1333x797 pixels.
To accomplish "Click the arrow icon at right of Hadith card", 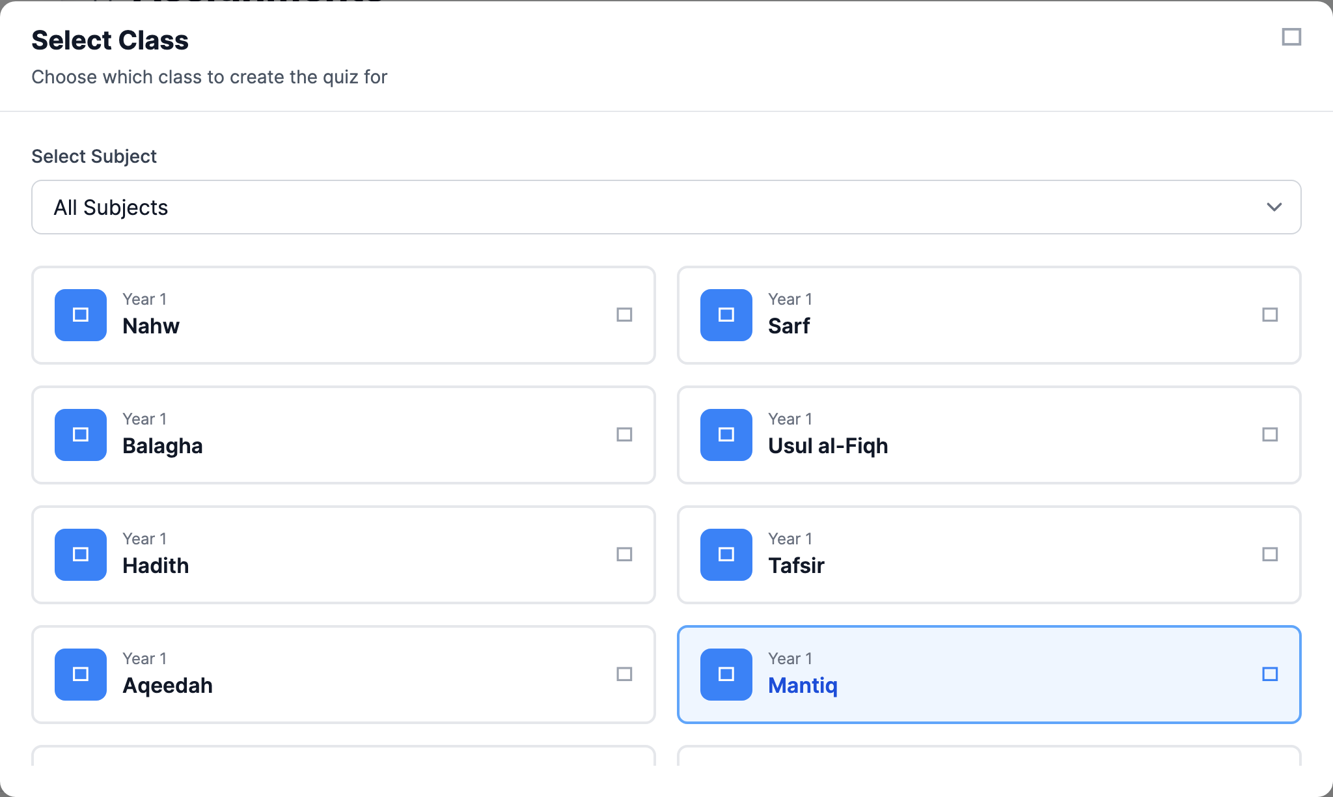I will pos(624,555).
